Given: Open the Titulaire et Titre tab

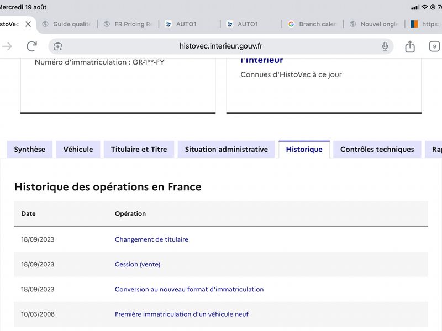Looking at the screenshot, I should coord(139,149).
